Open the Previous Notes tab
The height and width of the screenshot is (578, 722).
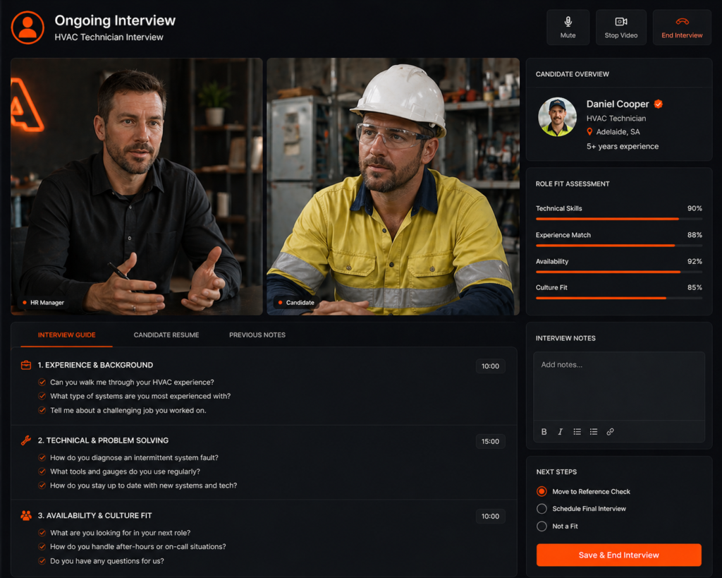(257, 335)
